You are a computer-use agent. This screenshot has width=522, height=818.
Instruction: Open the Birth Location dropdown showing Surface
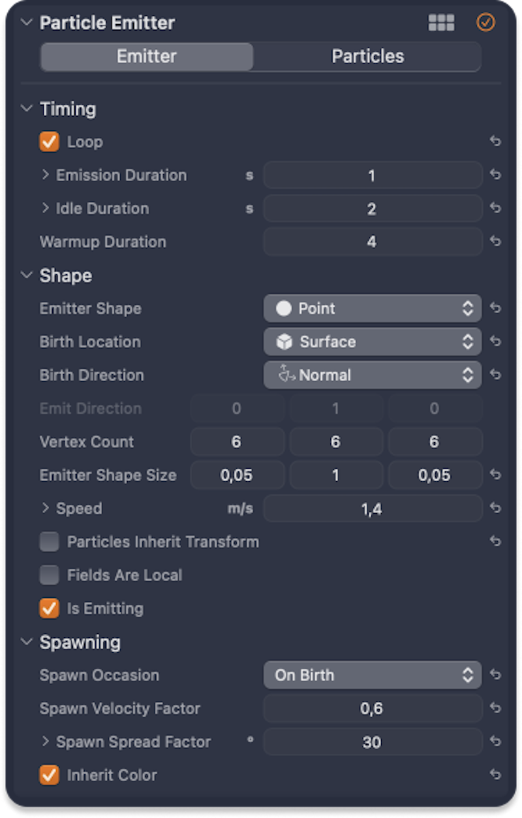372,341
